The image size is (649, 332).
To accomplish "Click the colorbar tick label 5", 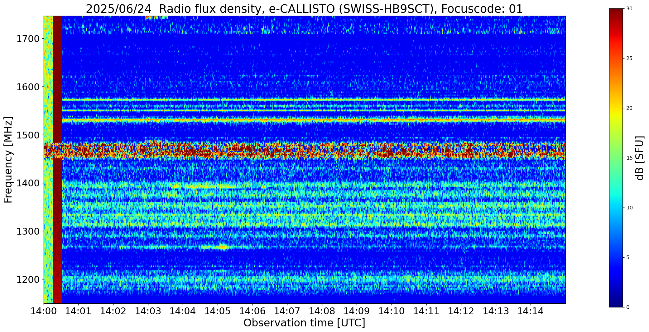I will click(628, 258).
